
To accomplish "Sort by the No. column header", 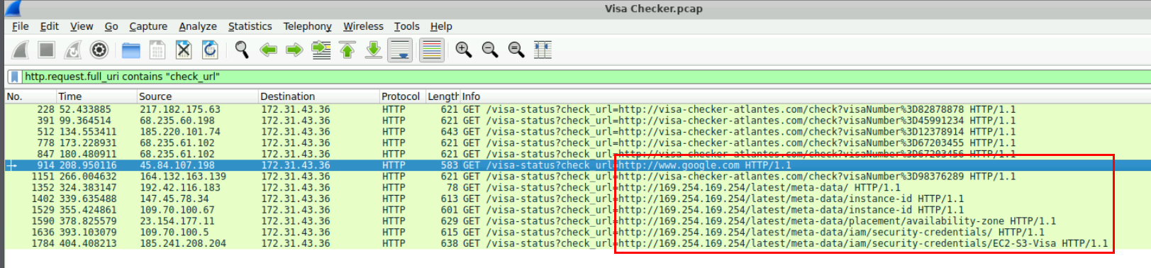I will [30, 96].
